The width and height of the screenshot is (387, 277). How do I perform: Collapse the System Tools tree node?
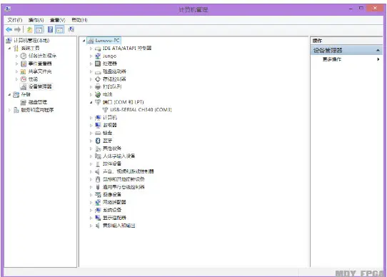tap(9, 48)
